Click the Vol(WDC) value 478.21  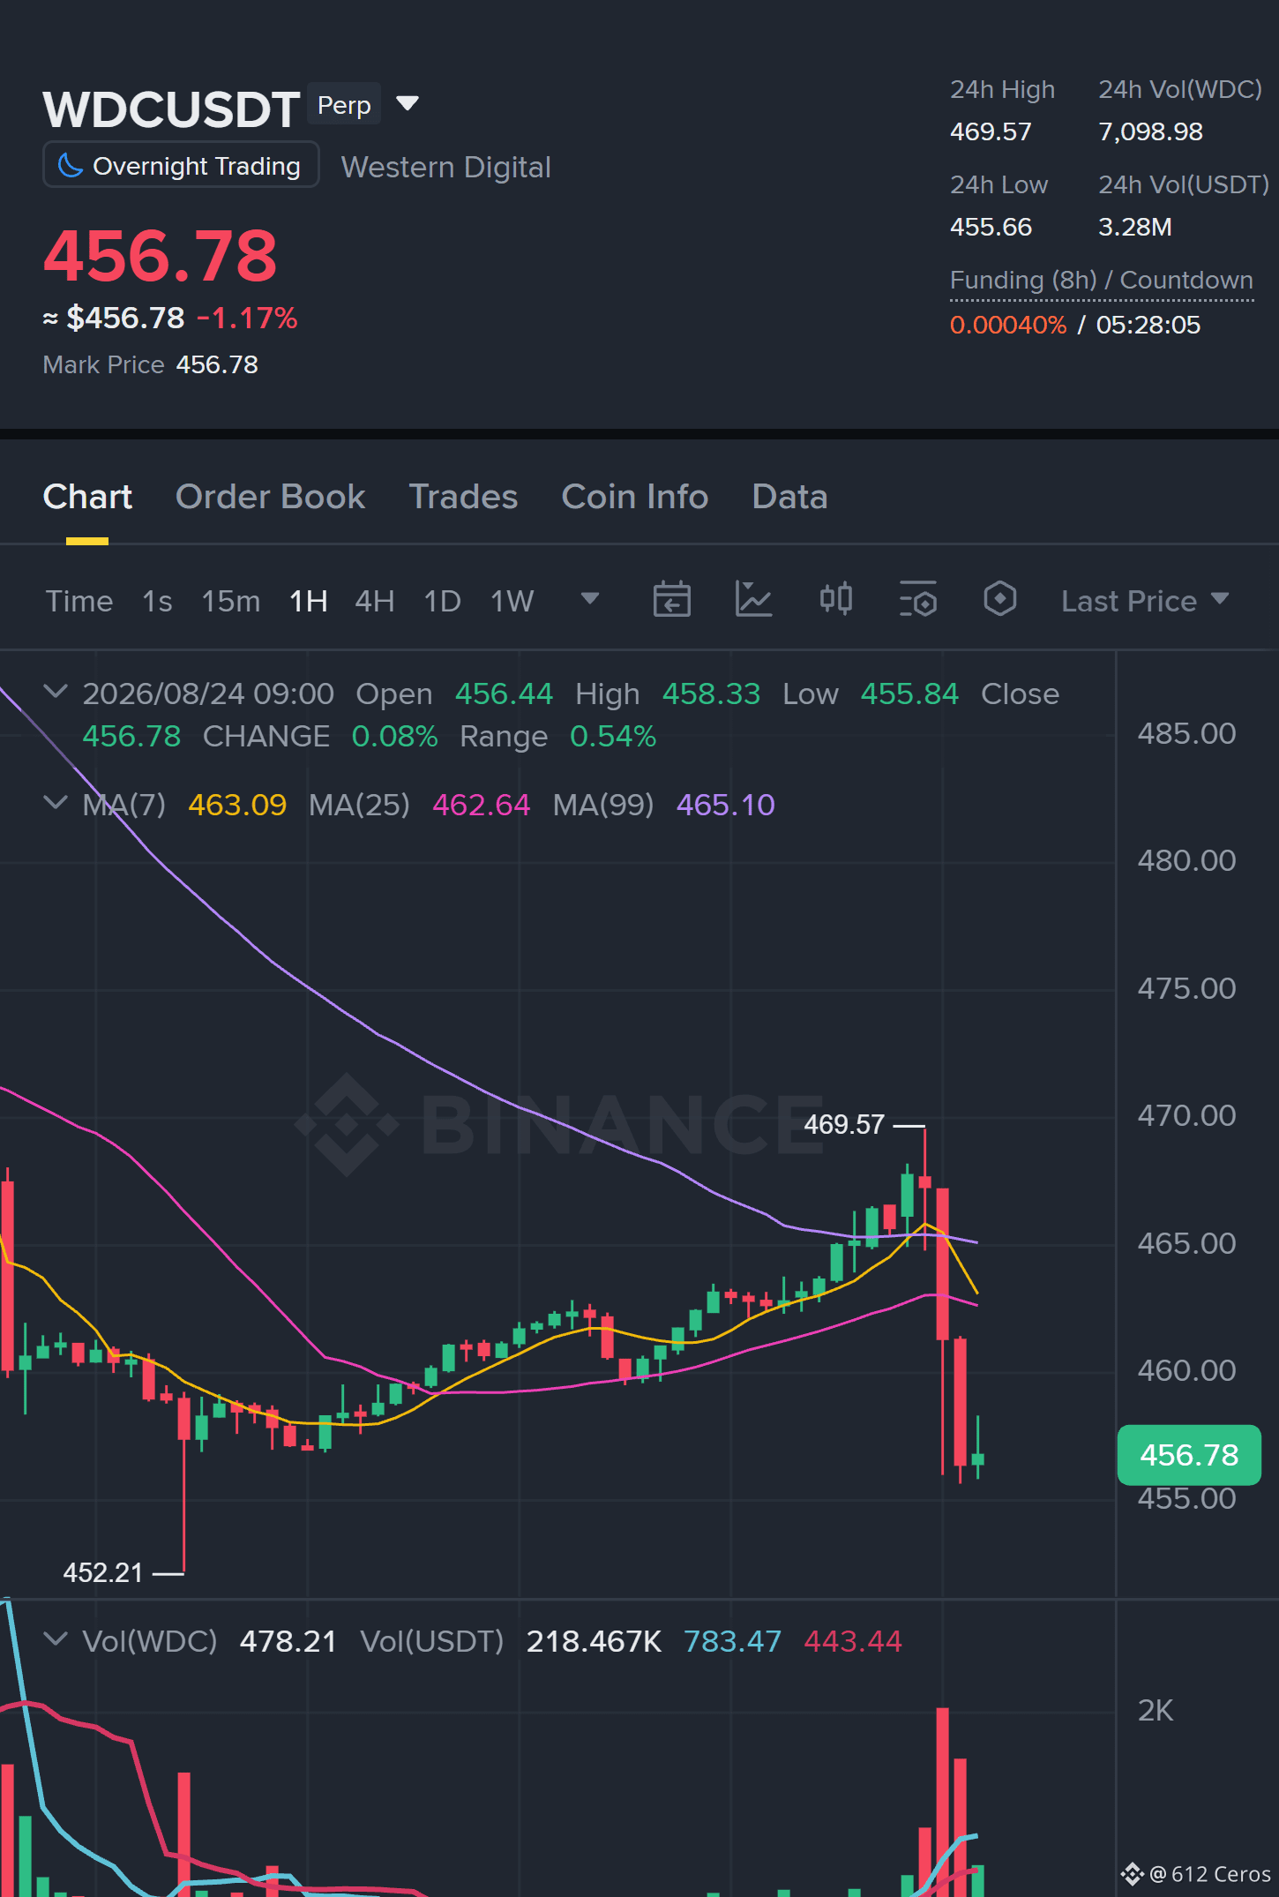[x=288, y=1641]
